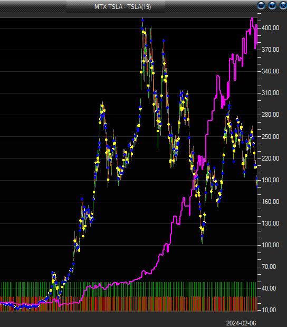Click the 160,00 price axis label

pos(270,202)
